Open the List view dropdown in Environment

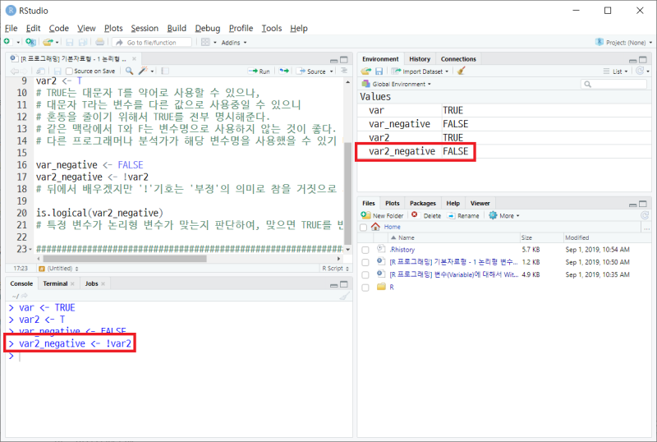click(x=615, y=71)
